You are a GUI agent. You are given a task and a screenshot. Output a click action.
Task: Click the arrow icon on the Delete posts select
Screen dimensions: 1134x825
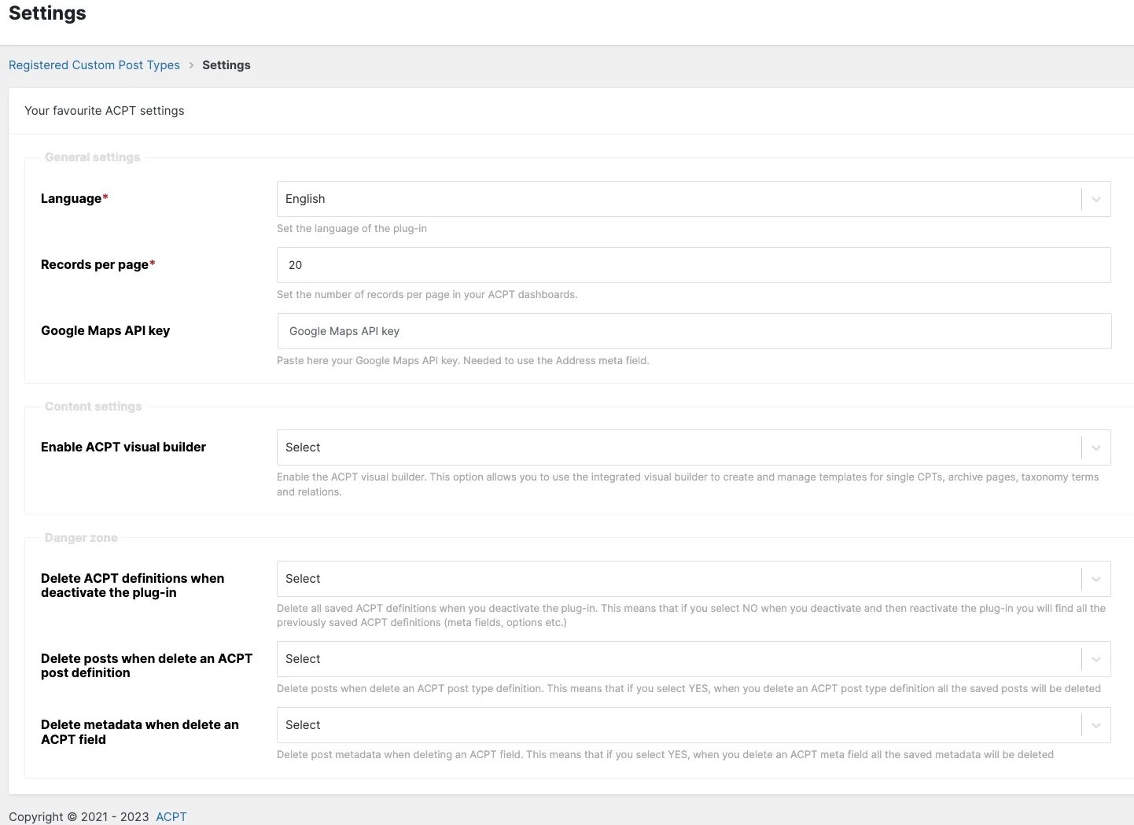(x=1095, y=660)
